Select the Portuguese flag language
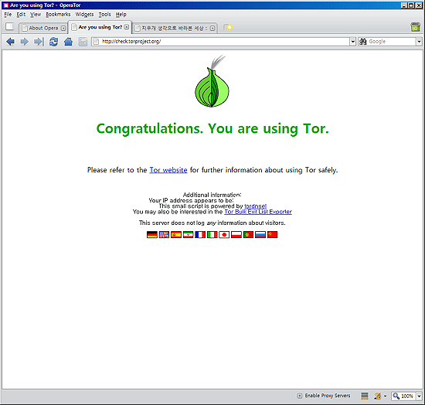This screenshot has height=405, width=425. coord(248,234)
